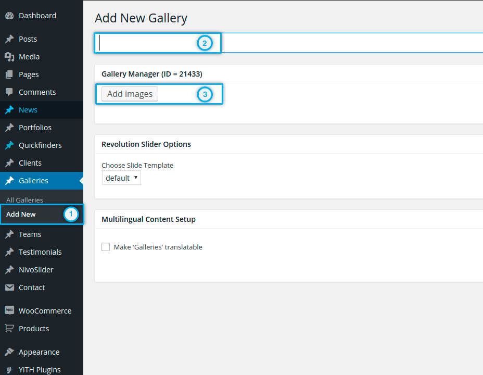Open the Portfolios menu

click(x=35, y=128)
